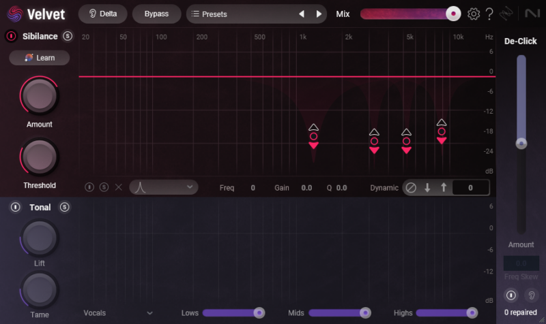Select dynamic down arrow mode
The image size is (546, 324).
427,187
